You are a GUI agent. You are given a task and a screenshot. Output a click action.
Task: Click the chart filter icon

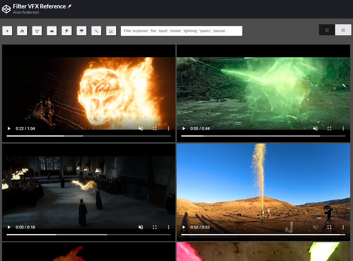click(x=111, y=31)
